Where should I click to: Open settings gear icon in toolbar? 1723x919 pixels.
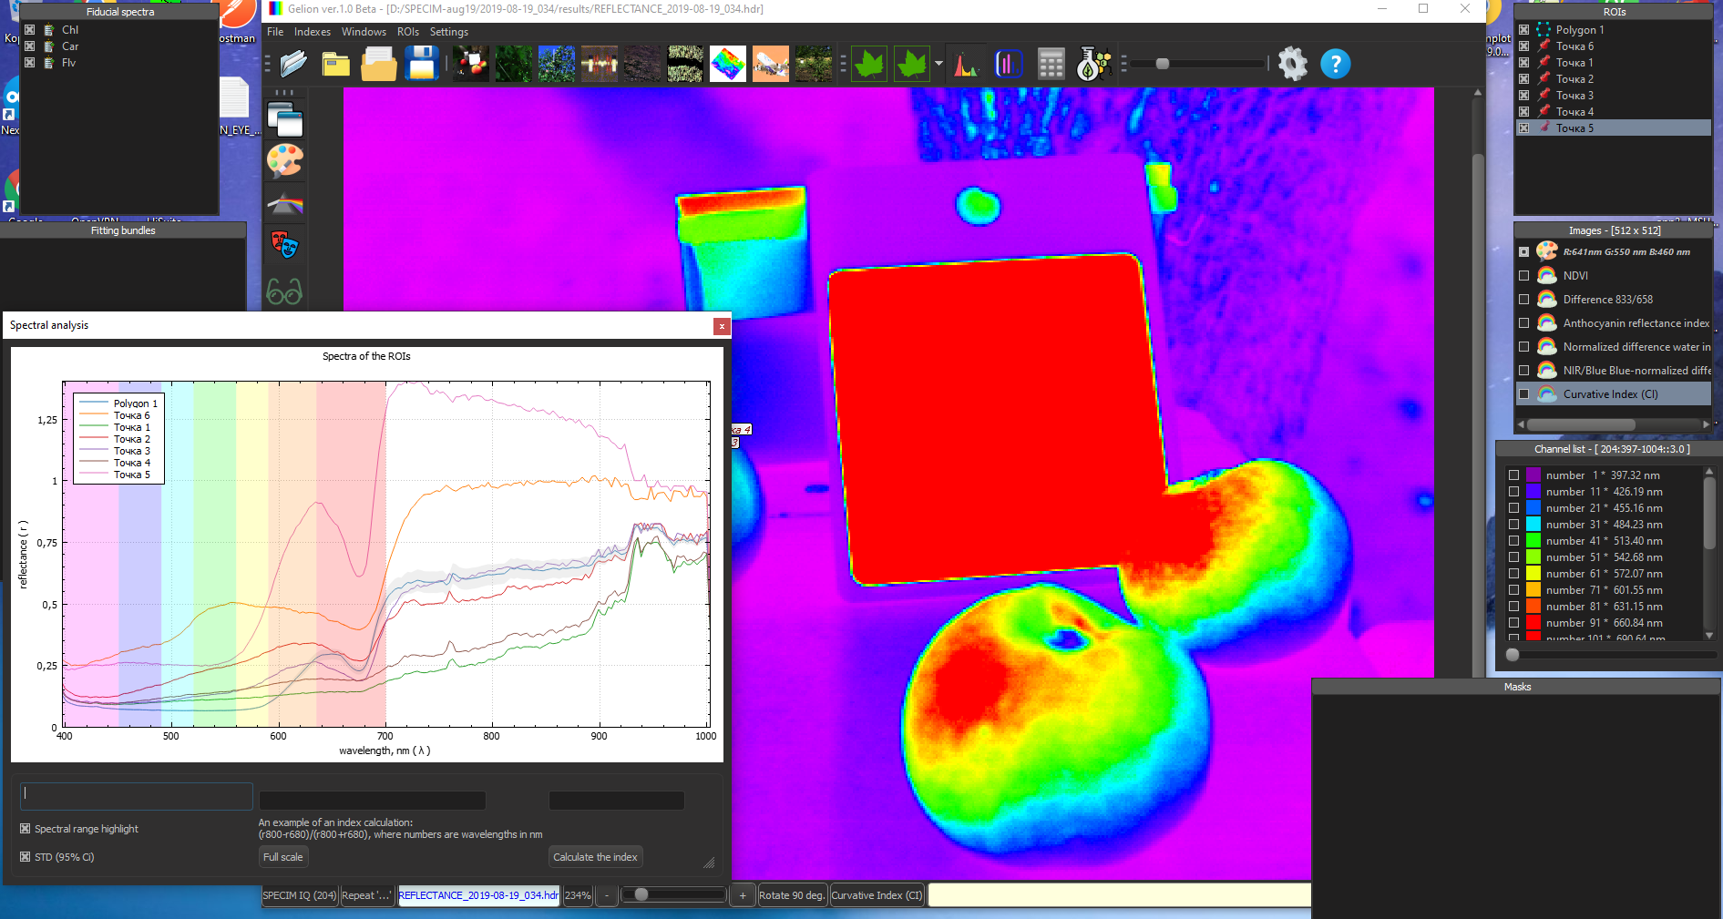click(1292, 64)
